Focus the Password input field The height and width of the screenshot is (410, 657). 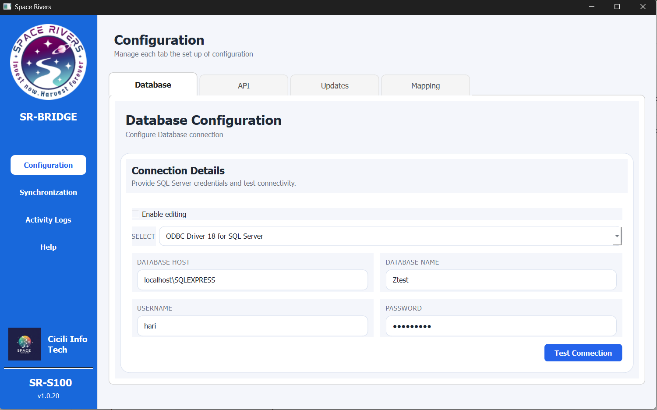tap(501, 326)
